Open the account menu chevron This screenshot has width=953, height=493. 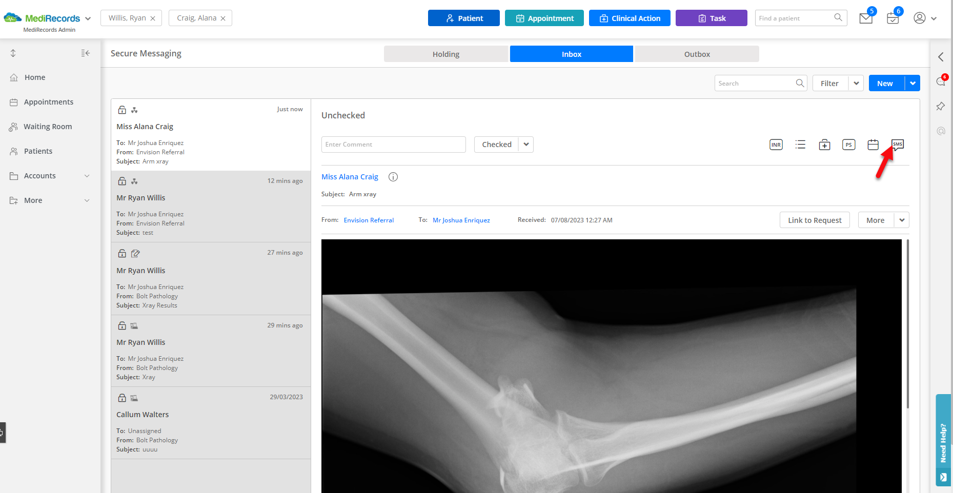[x=934, y=18]
